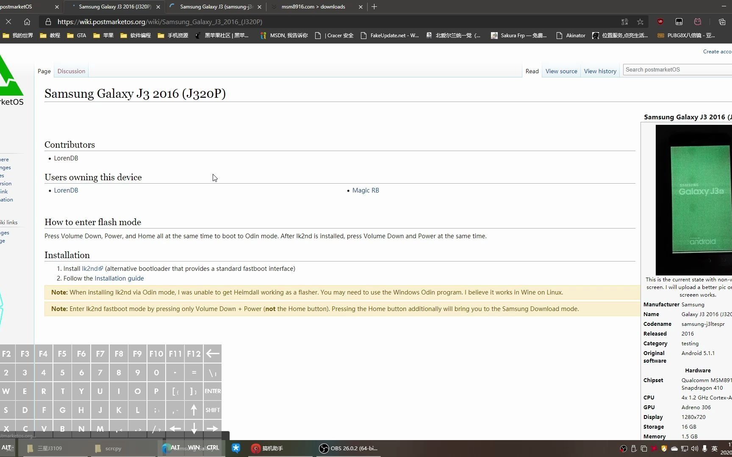Switch to the Discussion tab
The image size is (732, 457).
click(71, 71)
